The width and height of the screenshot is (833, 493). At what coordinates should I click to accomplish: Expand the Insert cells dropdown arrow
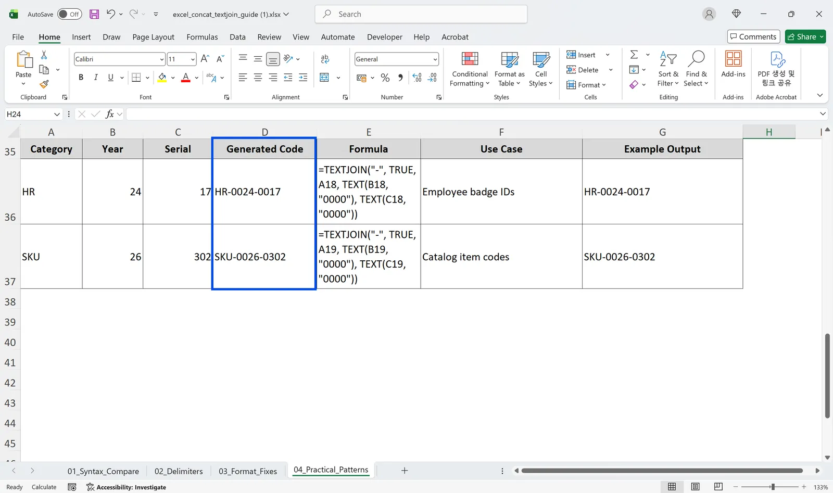608,55
